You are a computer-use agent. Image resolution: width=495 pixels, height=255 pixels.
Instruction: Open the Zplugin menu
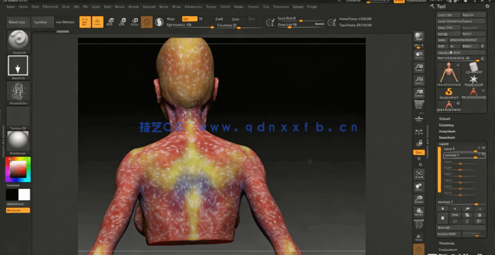pos(298,7)
